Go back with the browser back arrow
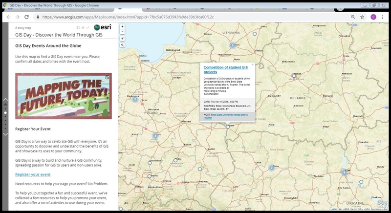Viewport: 391px width, 213px height. pyautogui.click(x=8, y=17)
